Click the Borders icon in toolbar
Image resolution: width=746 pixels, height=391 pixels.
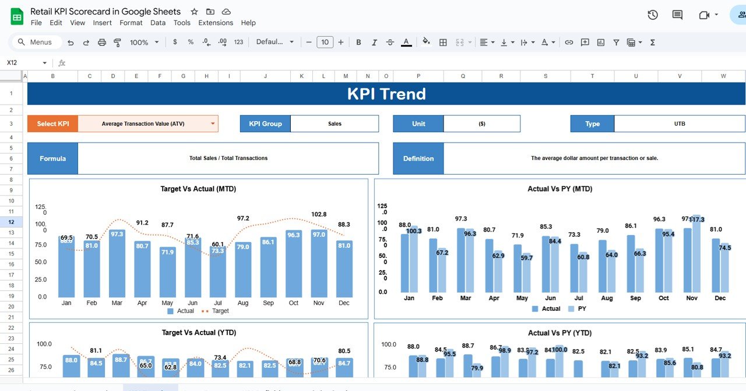(443, 42)
